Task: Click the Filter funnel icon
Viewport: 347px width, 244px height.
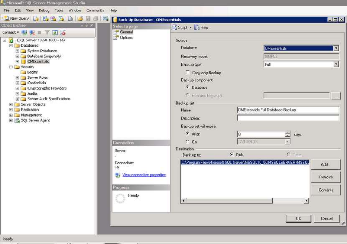Action: pos(47,33)
